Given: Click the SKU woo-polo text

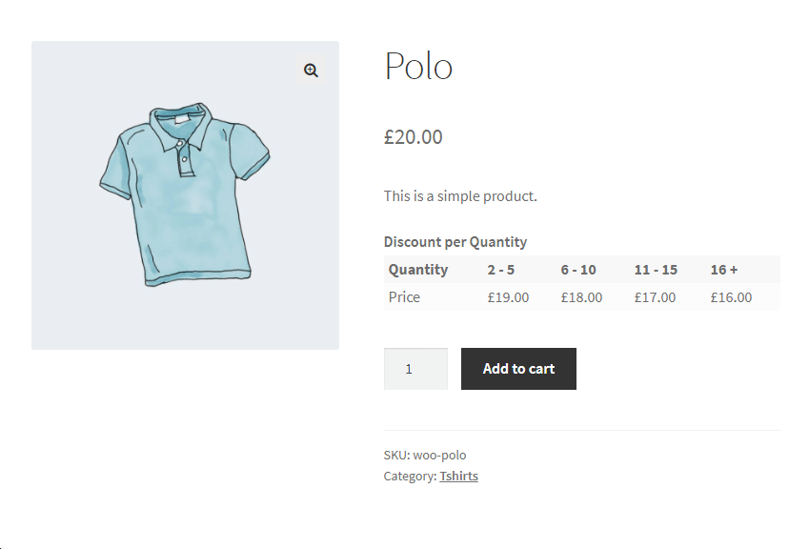Looking at the screenshot, I should click(425, 455).
